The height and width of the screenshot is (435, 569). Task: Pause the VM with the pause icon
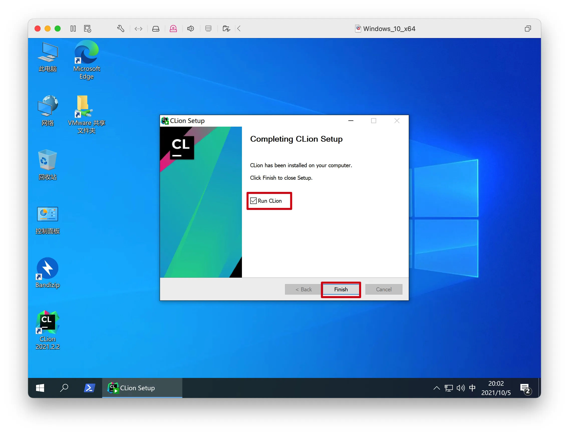pyautogui.click(x=73, y=29)
